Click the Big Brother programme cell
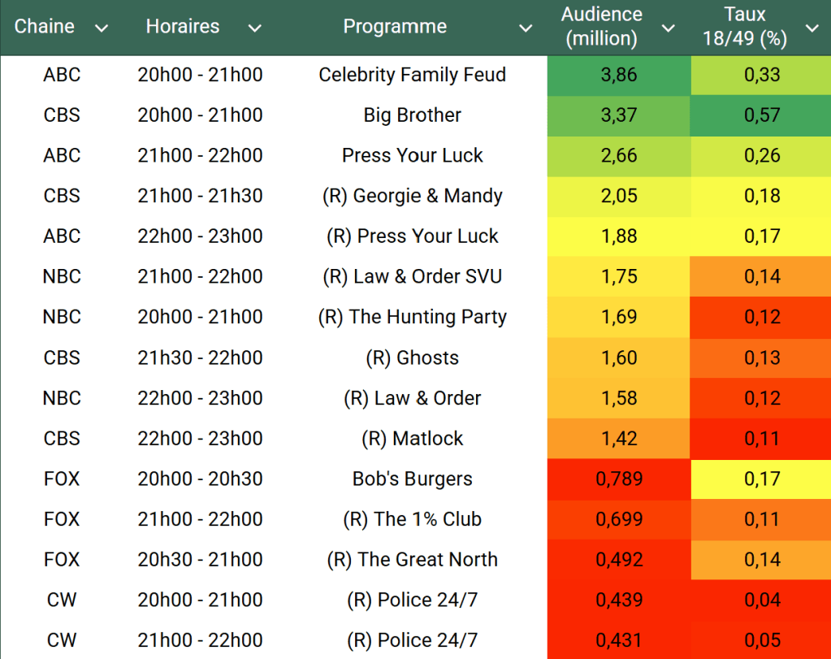The height and width of the screenshot is (659, 831). click(x=412, y=115)
